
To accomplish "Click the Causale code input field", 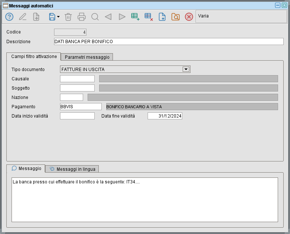I will tap(77, 79).
